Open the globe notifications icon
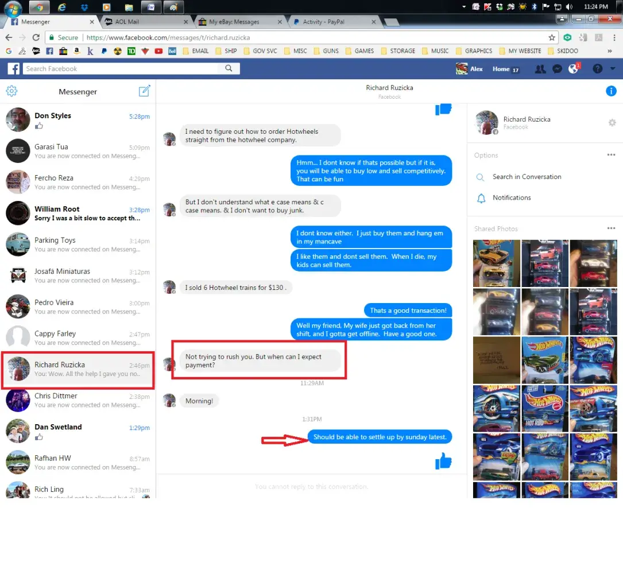The width and height of the screenshot is (623, 574). coord(573,69)
